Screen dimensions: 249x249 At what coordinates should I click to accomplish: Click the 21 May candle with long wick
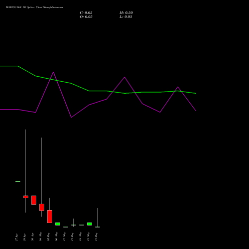[x=98, y=227]
